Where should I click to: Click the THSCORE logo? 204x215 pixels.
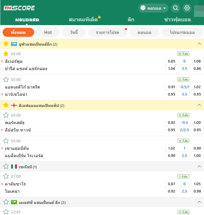(x=19, y=8)
